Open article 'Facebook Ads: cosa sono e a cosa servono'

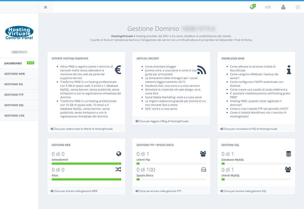(172, 86)
